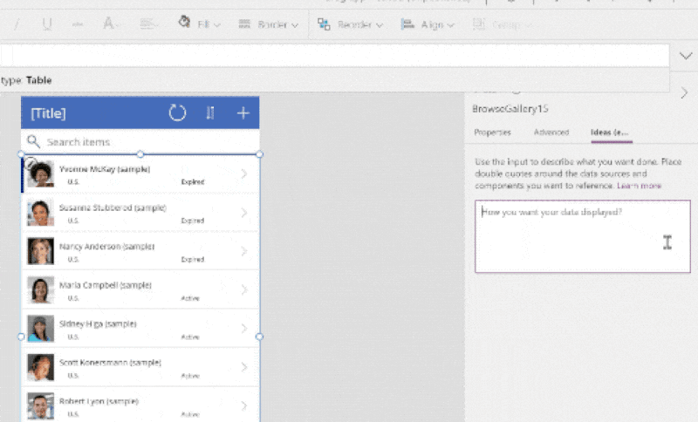698x422 pixels.
Task: Open Yvonne McKay record arrow
Action: pyautogui.click(x=244, y=174)
